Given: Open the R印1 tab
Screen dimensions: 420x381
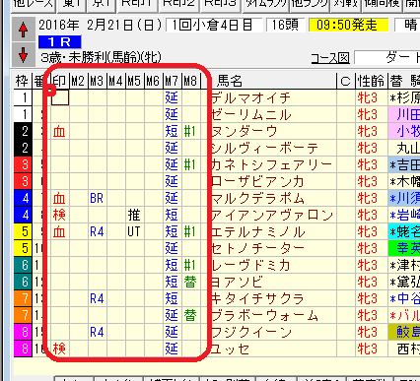Looking at the screenshot, I should (x=138, y=4).
